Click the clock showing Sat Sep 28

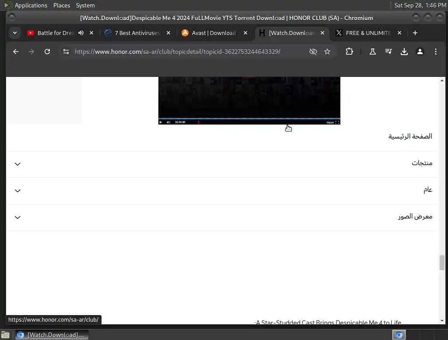coord(420,5)
